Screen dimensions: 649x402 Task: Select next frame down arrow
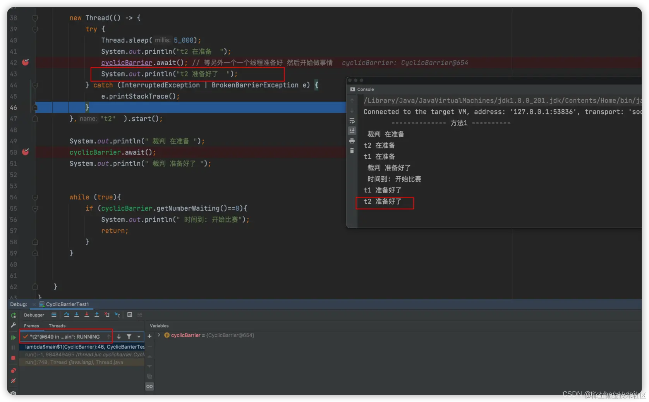point(119,337)
